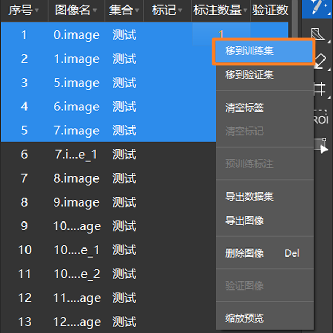The height and width of the screenshot is (333, 333).
Task: Click sequence number 6 in the list
Action: tap(24, 154)
